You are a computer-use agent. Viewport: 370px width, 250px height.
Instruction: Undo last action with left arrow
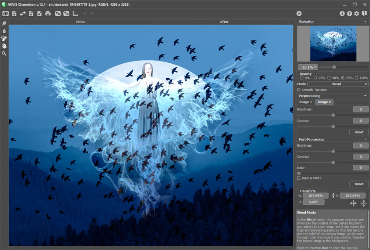(x=85, y=14)
